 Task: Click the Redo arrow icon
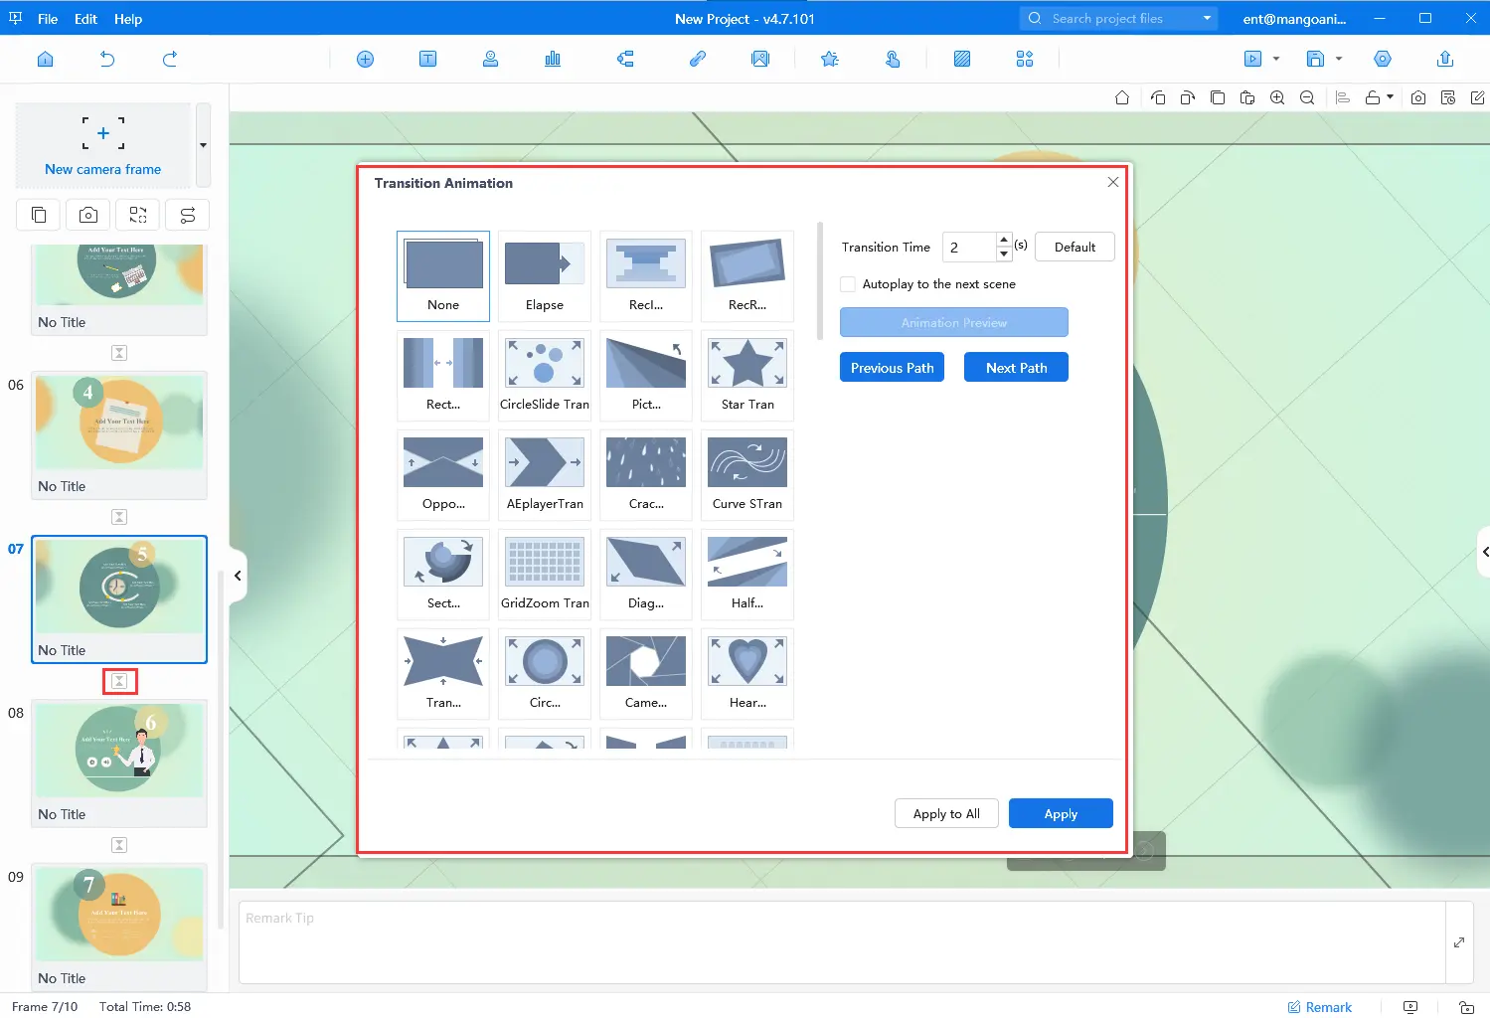(x=170, y=60)
